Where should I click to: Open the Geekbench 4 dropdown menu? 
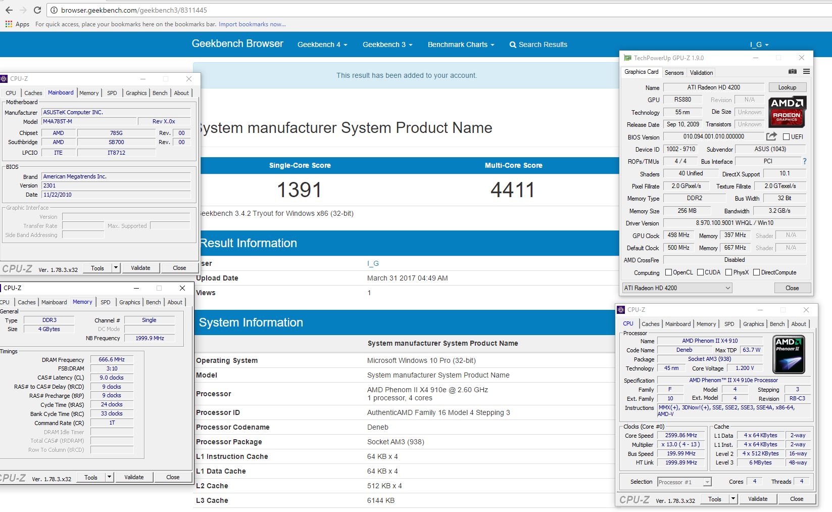click(x=322, y=44)
